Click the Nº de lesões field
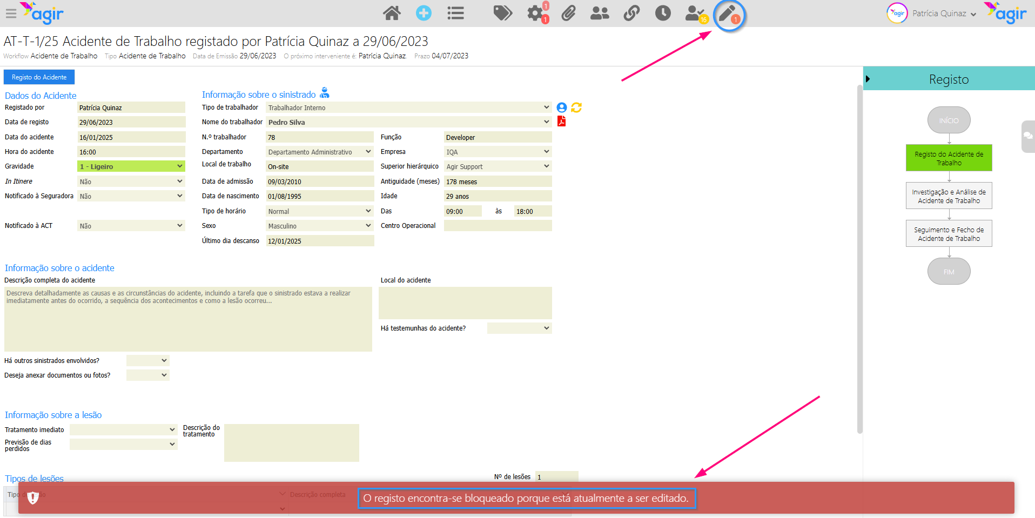The width and height of the screenshot is (1035, 518). tap(557, 477)
